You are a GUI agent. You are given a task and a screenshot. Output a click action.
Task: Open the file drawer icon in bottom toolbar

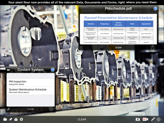[16, 119]
